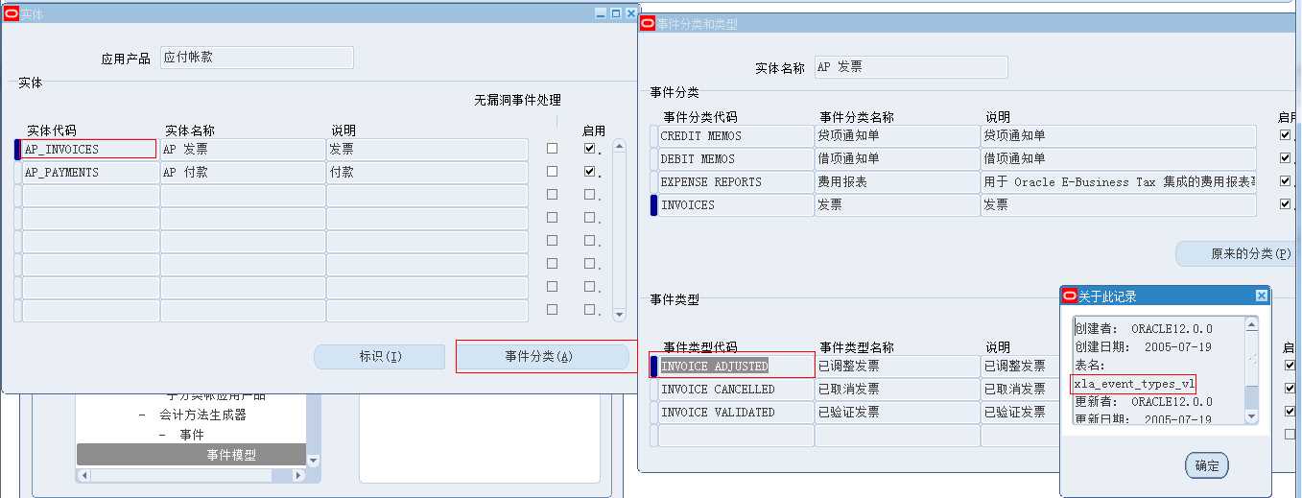Viewport: 1302px width, 498px height.
Task: Click the navigator tree's down scroll arrow
Action: 313,461
